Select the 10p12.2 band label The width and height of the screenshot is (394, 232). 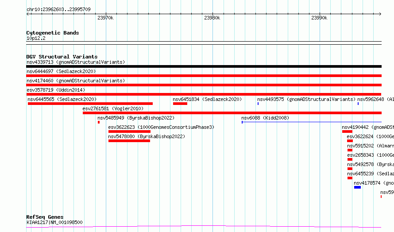(36, 38)
